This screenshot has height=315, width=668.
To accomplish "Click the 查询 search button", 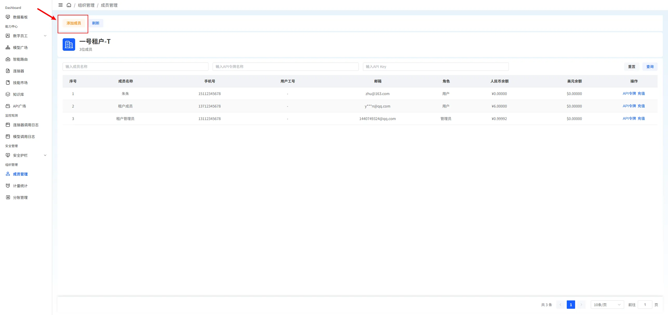I will click(650, 67).
